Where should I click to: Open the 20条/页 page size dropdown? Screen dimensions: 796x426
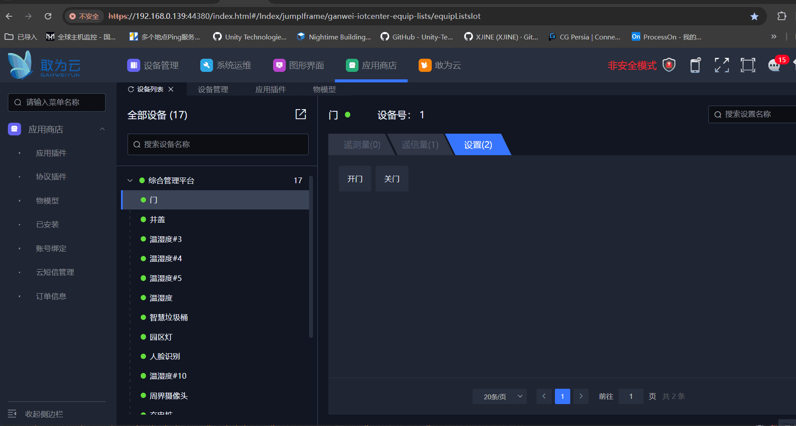click(x=500, y=396)
